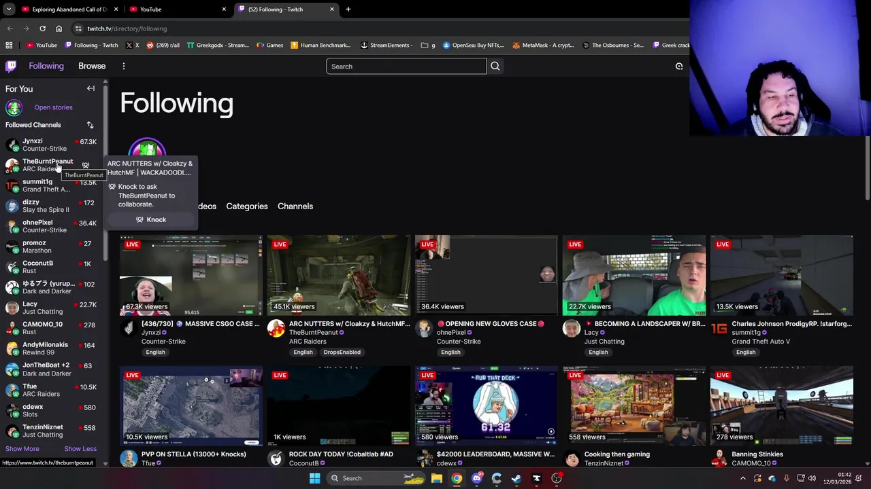Click the search magnifier button
This screenshot has height=489, width=871.
tap(495, 66)
